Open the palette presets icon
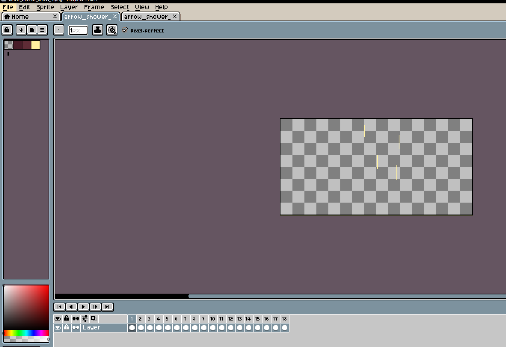The height and width of the screenshot is (347, 506). (x=32, y=30)
